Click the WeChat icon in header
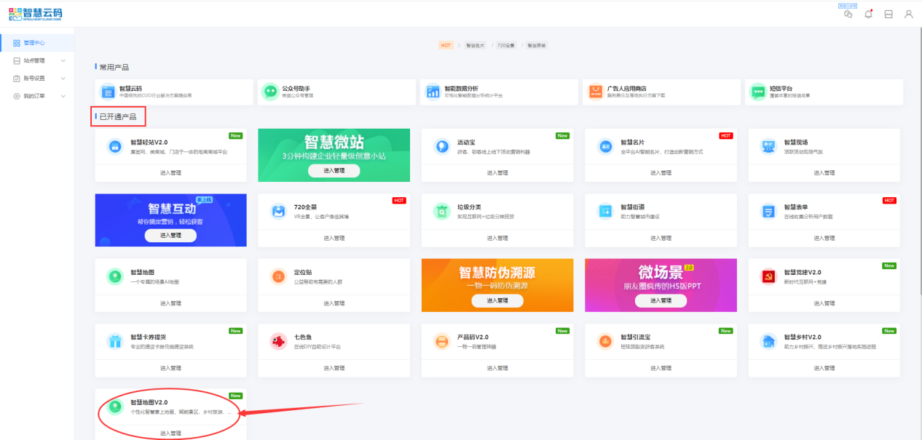922x440 pixels. coord(848,14)
